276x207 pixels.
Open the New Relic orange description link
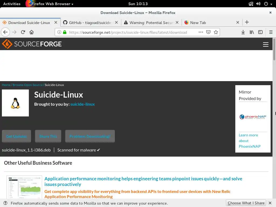(137, 194)
